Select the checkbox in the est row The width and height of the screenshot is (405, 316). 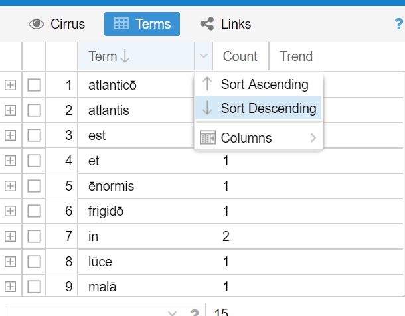pyautogui.click(x=35, y=135)
